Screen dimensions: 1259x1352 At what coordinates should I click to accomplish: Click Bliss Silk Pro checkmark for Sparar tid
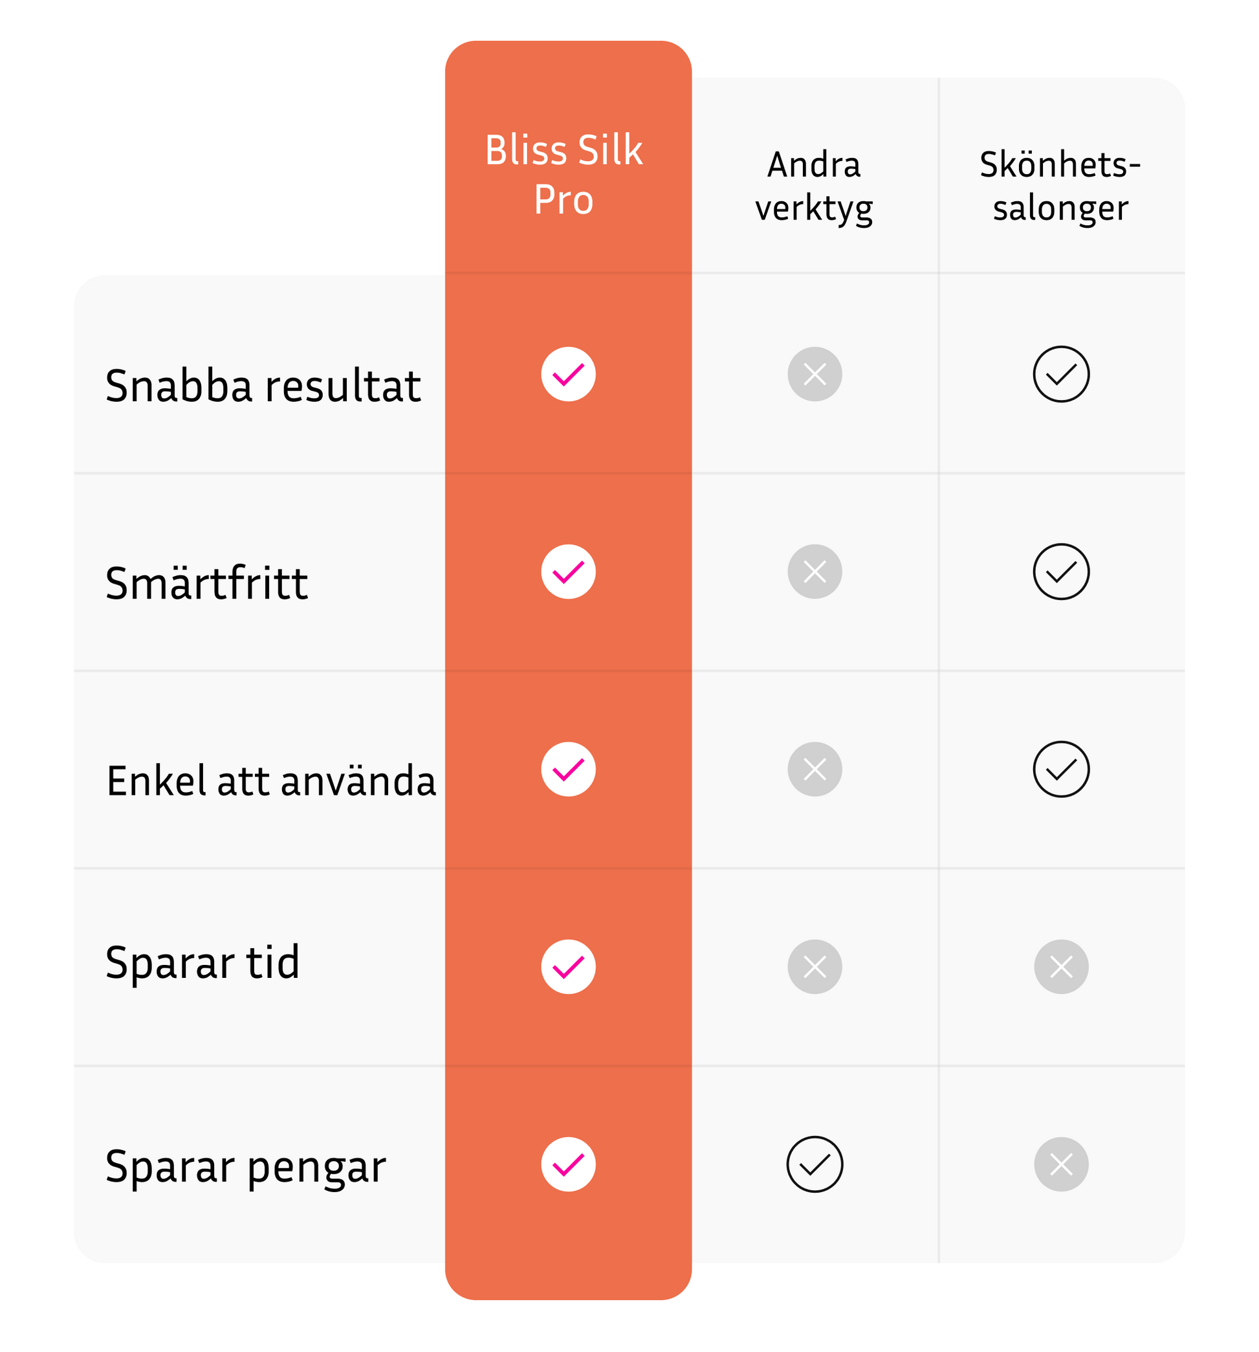coord(567,966)
